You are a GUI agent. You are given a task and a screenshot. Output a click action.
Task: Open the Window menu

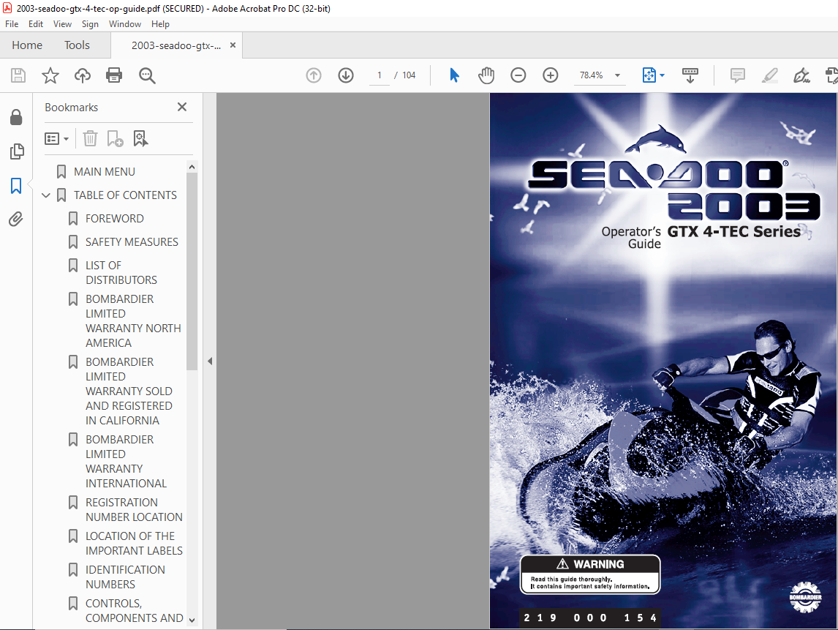[x=125, y=24]
